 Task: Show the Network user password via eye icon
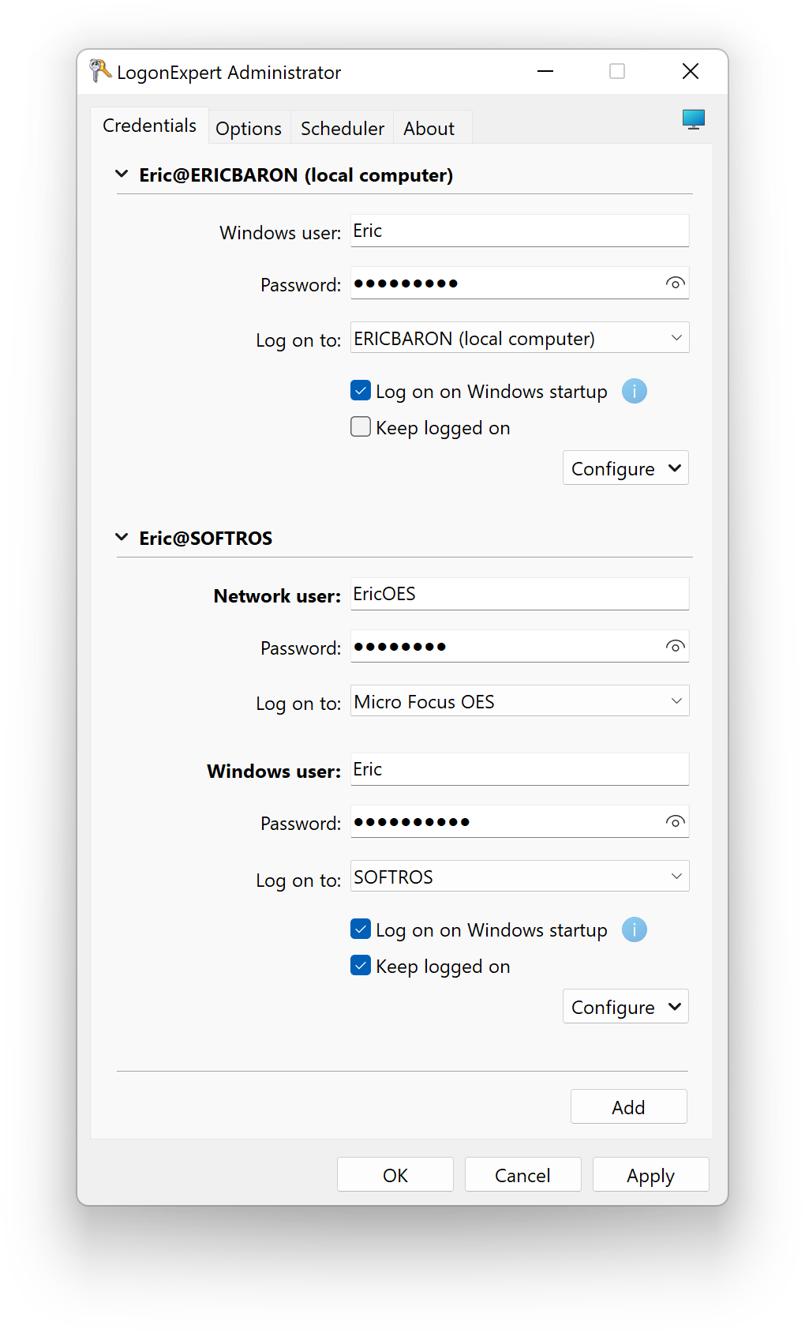coord(675,647)
